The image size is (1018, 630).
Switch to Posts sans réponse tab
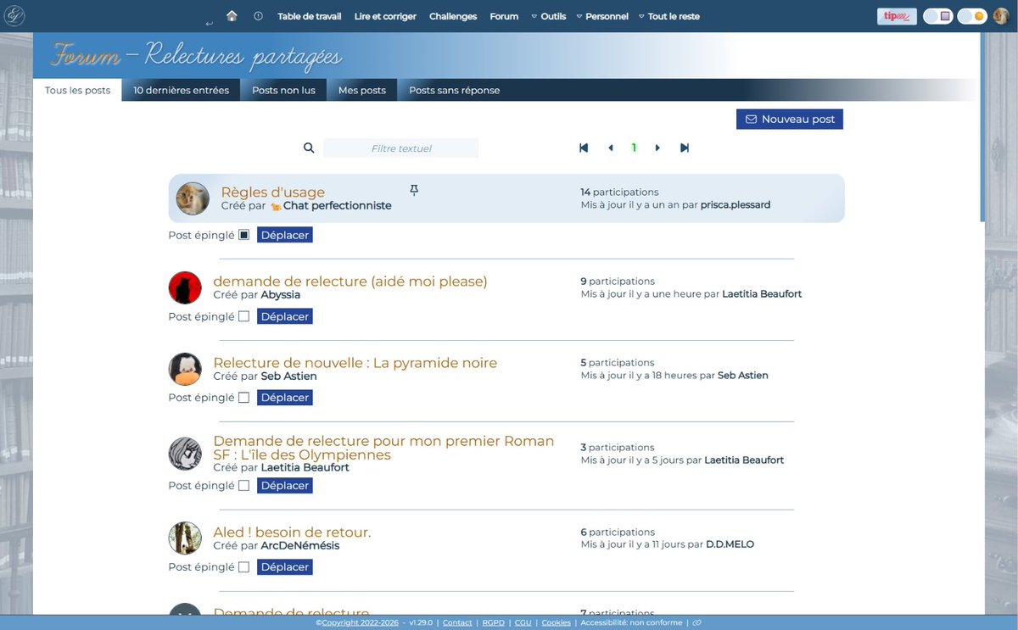point(455,90)
